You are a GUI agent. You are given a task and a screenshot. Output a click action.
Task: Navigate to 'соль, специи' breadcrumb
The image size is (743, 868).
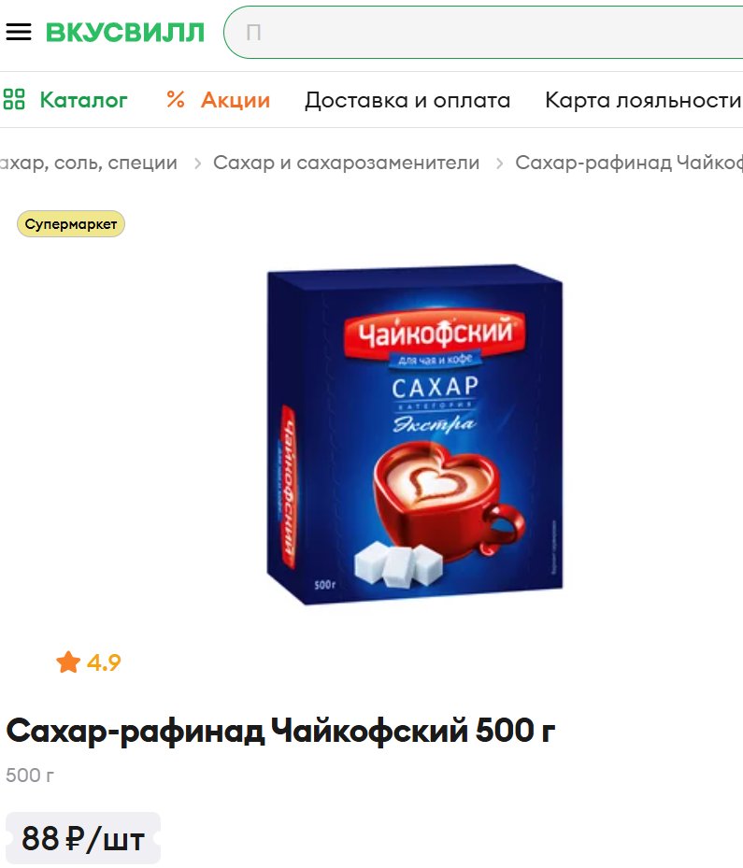click(x=89, y=163)
